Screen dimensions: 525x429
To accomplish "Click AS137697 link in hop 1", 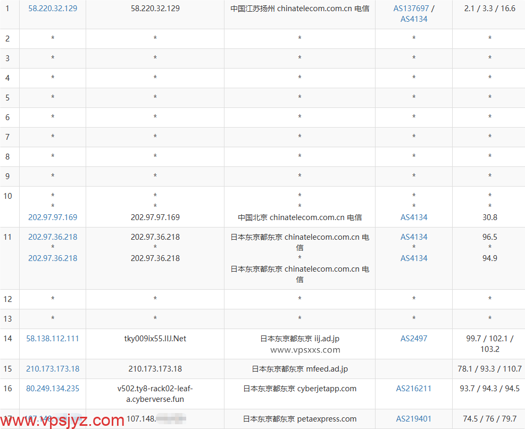I will (x=411, y=9).
